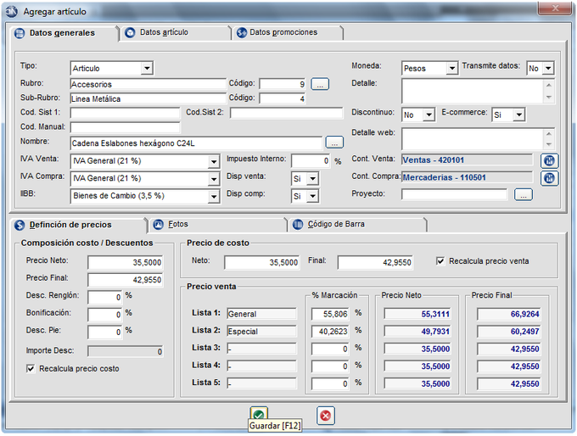
Task: Click the Nombre browse ellipsis button
Action: point(334,143)
